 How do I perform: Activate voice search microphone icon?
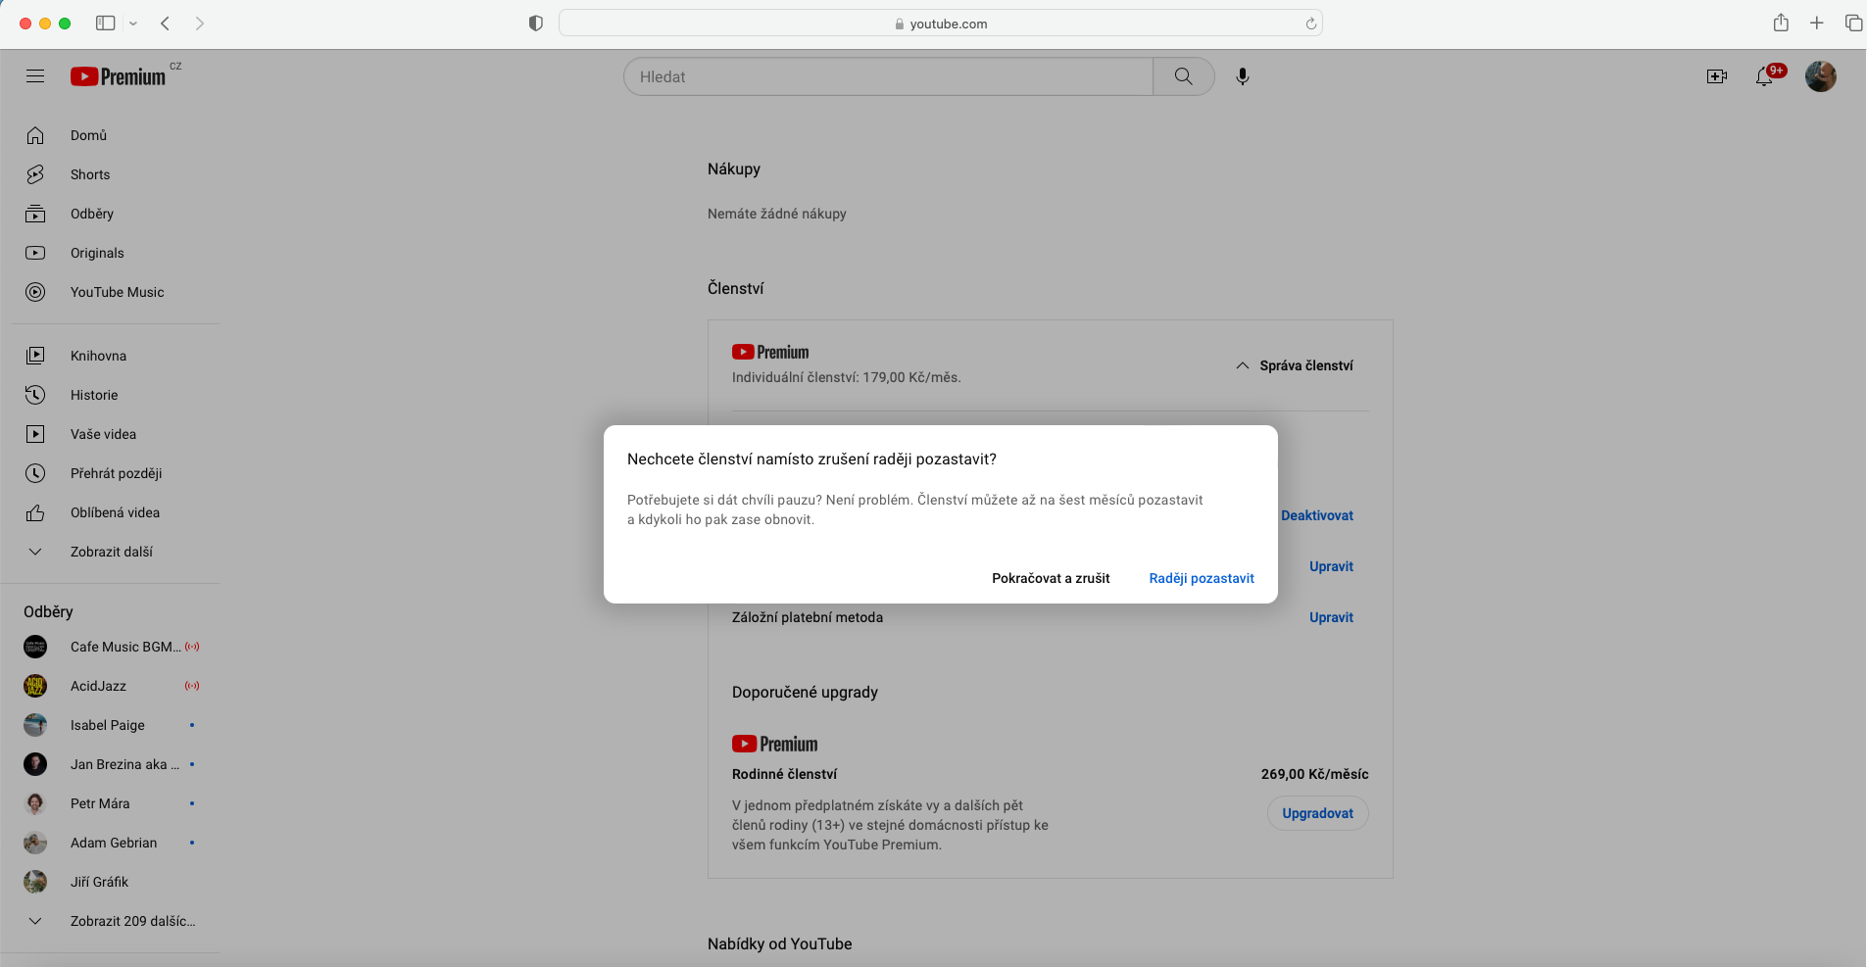[x=1242, y=76]
